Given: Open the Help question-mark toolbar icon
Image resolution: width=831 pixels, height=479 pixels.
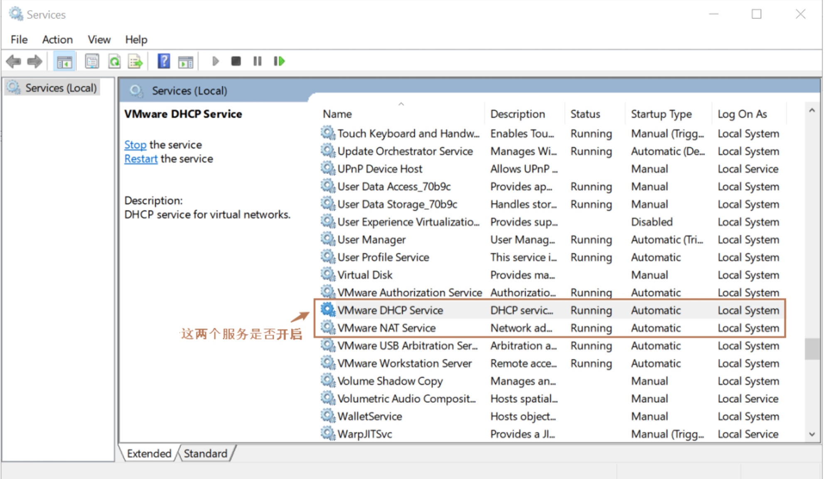Looking at the screenshot, I should click(164, 61).
